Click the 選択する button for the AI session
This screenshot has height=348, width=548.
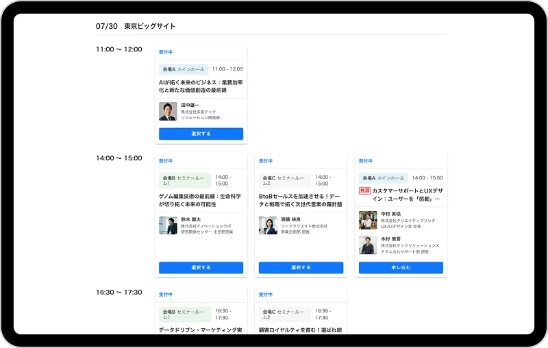201,134
